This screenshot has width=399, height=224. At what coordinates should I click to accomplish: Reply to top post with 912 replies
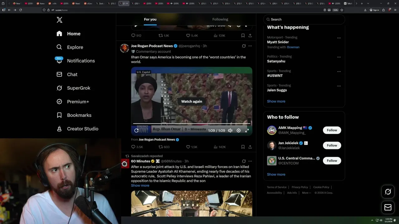pyautogui.click(x=136, y=35)
